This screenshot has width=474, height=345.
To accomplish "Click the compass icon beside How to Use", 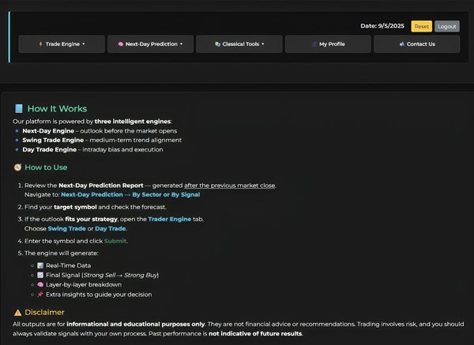I will [17, 167].
